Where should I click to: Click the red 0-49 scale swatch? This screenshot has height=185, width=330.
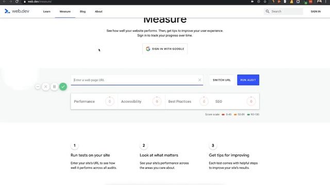click(223, 115)
